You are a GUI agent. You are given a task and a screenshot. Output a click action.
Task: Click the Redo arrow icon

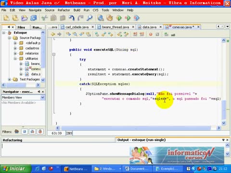(80, 18)
